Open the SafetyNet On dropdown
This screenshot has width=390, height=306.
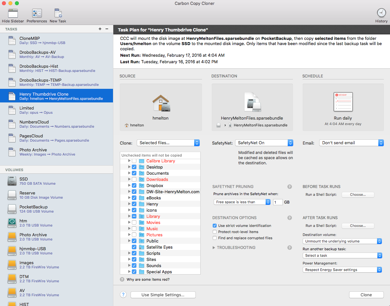(x=264, y=143)
